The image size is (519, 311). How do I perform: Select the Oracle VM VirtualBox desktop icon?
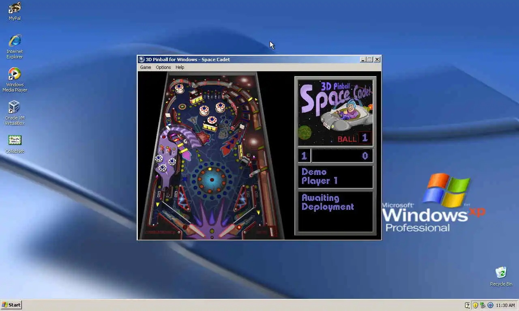pyautogui.click(x=15, y=113)
